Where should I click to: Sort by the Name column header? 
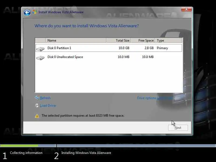(76, 40)
